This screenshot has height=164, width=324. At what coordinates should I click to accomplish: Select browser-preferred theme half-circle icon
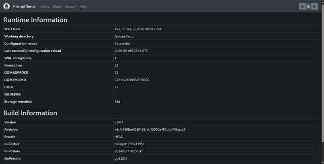(x=315, y=6)
